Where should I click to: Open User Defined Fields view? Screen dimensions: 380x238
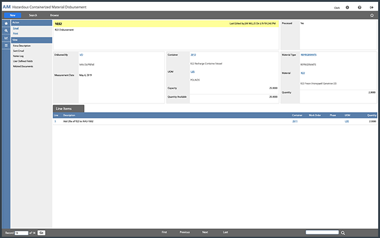[x=23, y=61]
